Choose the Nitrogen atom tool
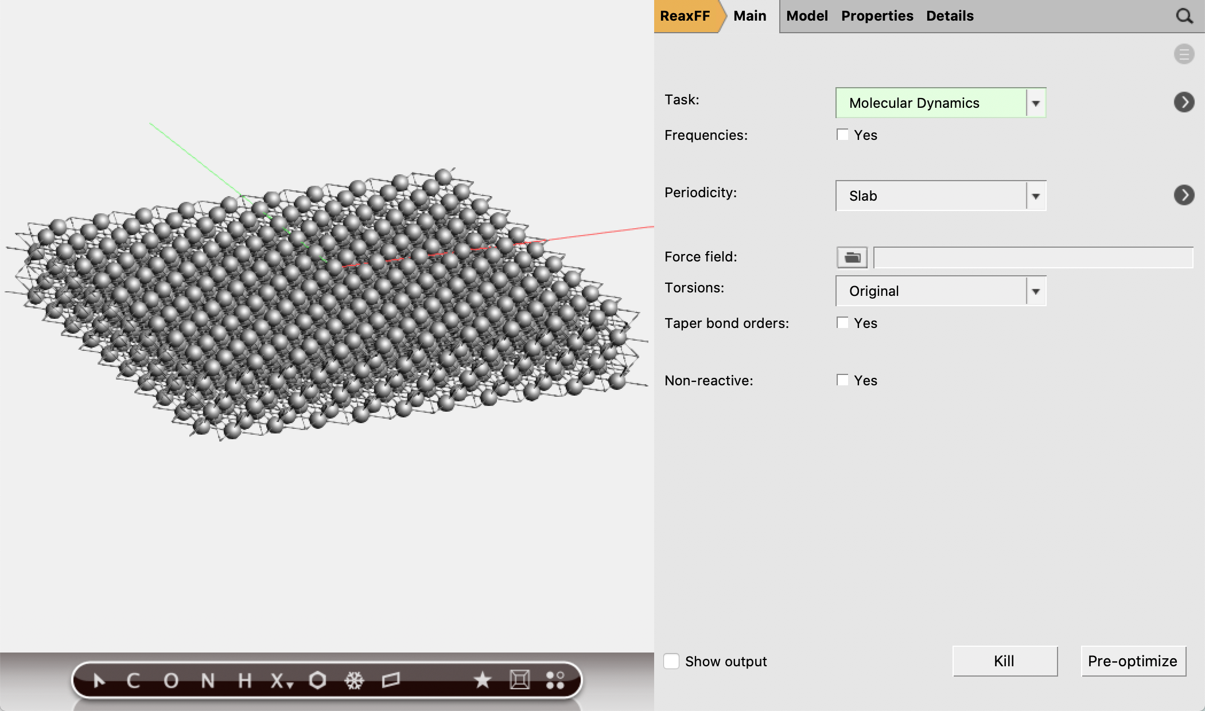 pyautogui.click(x=208, y=681)
